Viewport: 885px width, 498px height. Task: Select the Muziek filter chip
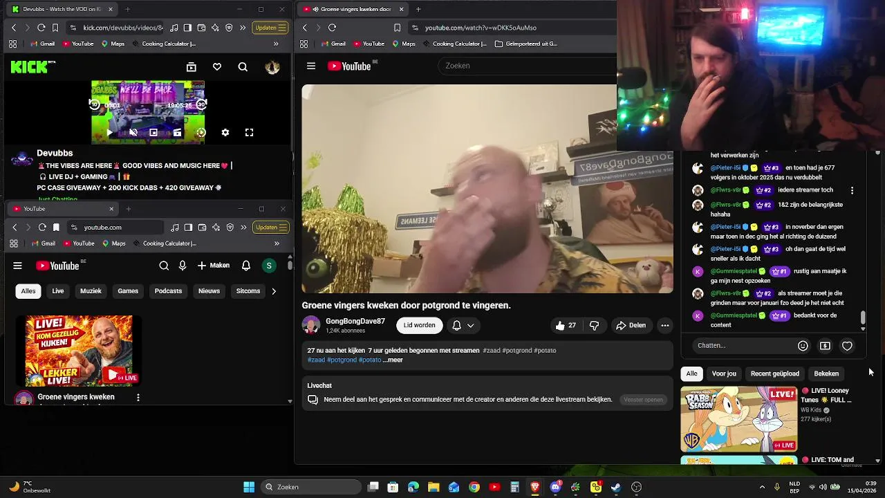91,291
